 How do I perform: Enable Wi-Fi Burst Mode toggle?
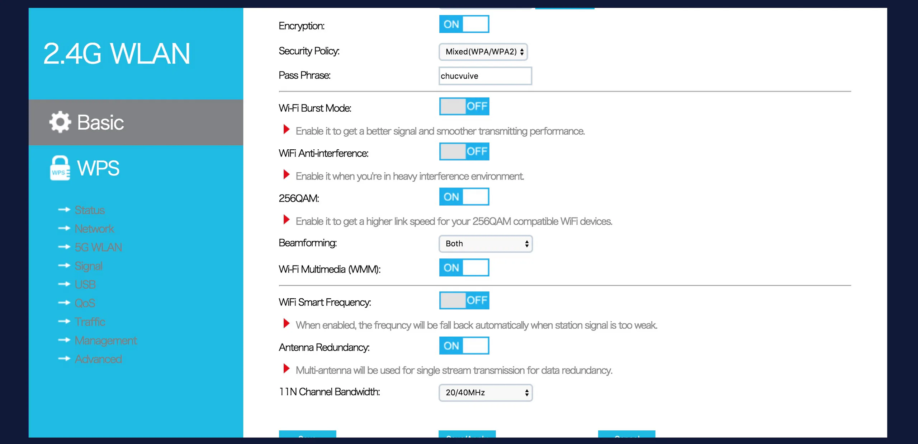464,106
